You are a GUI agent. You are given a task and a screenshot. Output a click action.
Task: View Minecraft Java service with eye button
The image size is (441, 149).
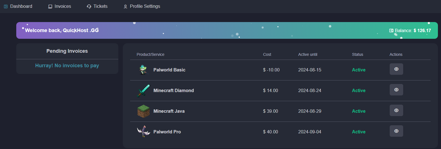[396, 110]
